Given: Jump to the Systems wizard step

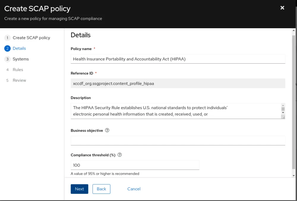Looking at the screenshot, I should pyautogui.click(x=21, y=59).
